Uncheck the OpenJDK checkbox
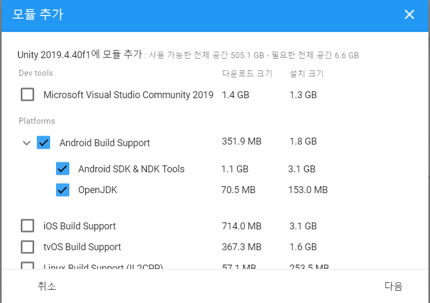The height and width of the screenshot is (303, 430). (63, 190)
